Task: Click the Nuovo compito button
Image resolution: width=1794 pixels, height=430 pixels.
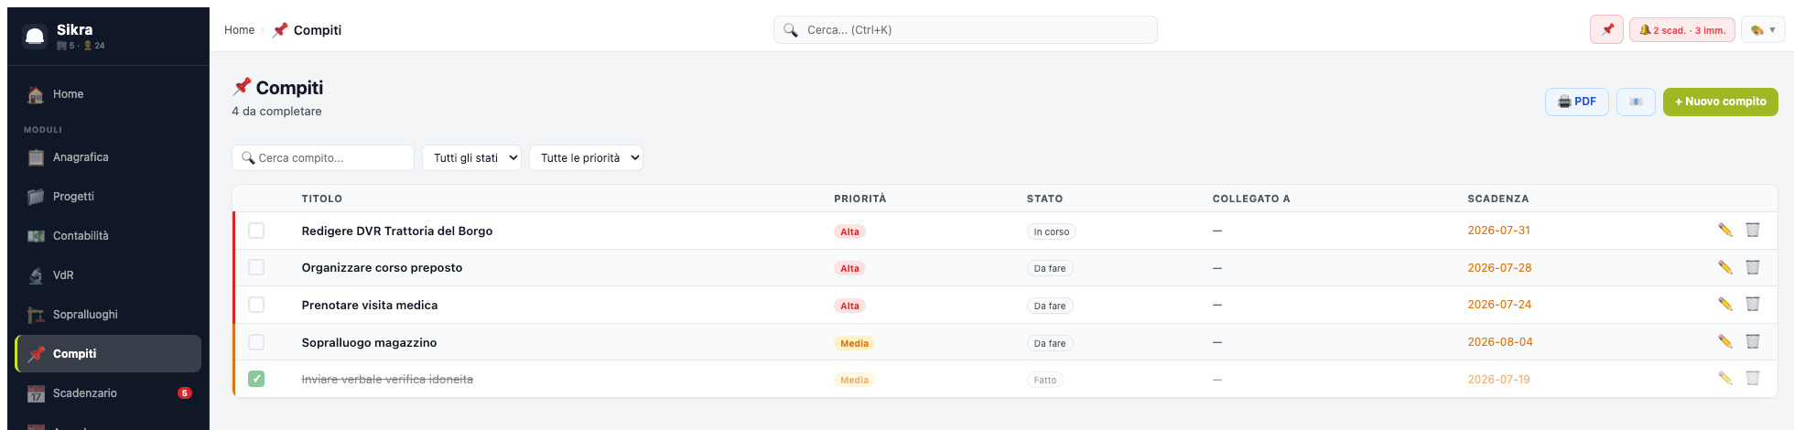Action: coord(1720,102)
